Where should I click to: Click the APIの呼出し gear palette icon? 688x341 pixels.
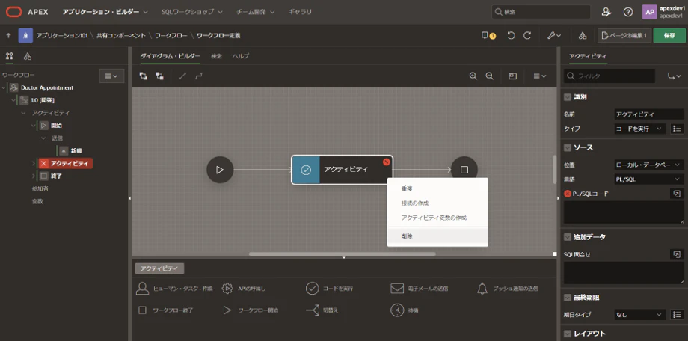tap(227, 289)
